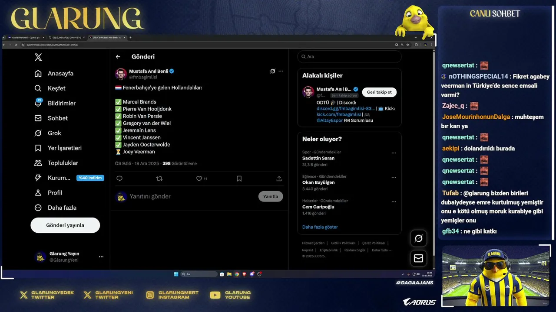556x312 pixels.
Task: Open a new browser tab with plus
Action: (x=130, y=38)
